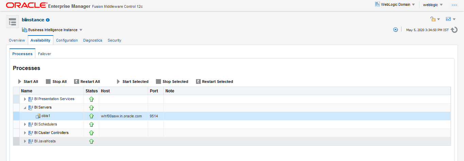Click the lock configuration icon
This screenshot has height=161, width=464.
[433, 19]
